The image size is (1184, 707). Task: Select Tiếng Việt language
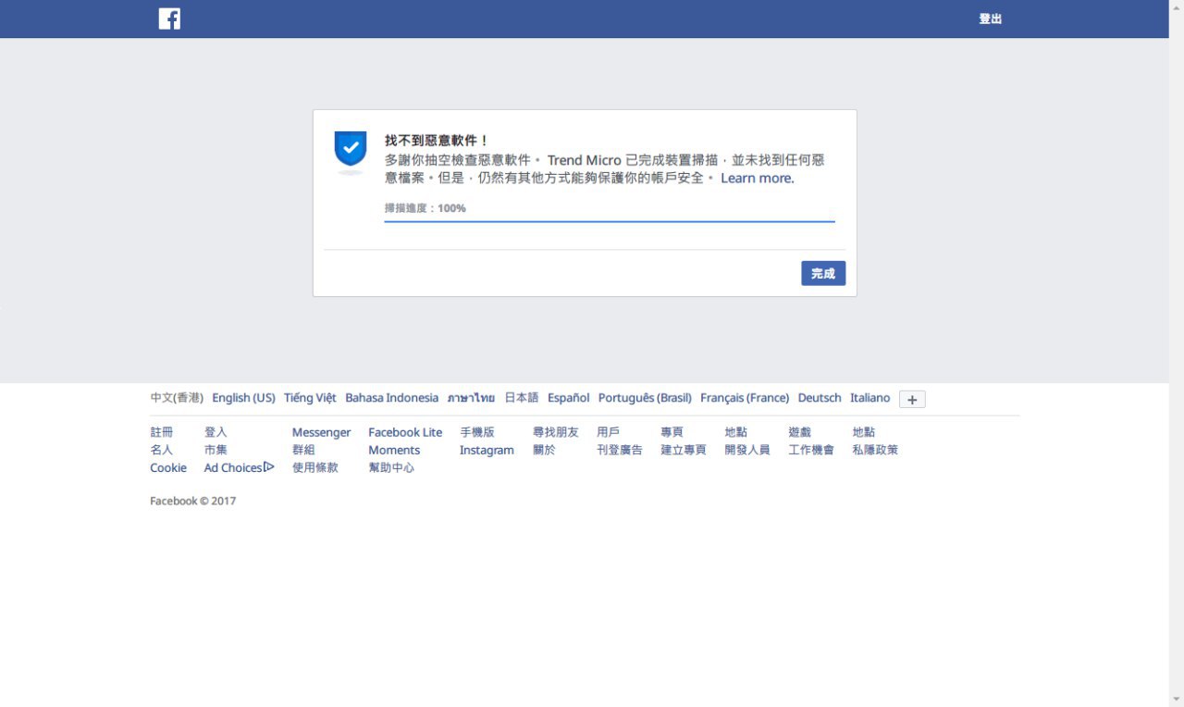pos(310,398)
